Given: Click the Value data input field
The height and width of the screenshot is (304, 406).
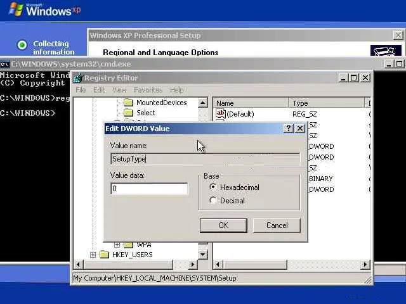Looking at the screenshot, I should pyautogui.click(x=149, y=189).
